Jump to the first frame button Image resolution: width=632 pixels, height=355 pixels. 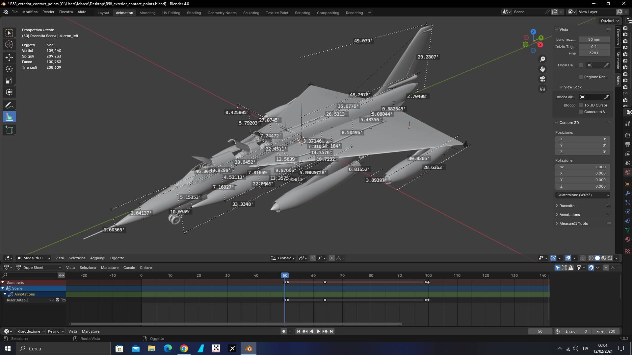click(298, 331)
